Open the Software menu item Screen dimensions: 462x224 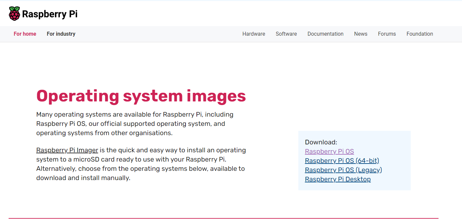pyautogui.click(x=286, y=34)
